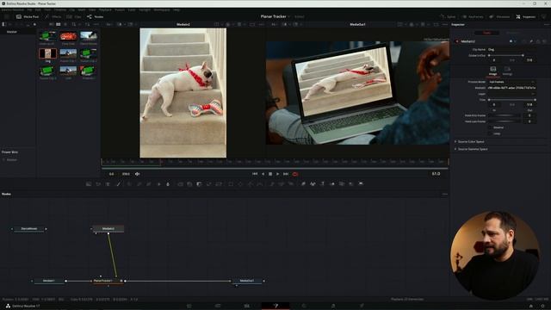This screenshot has width=551, height=310.
Task: Open the Workspace menu
Action: [162, 9]
